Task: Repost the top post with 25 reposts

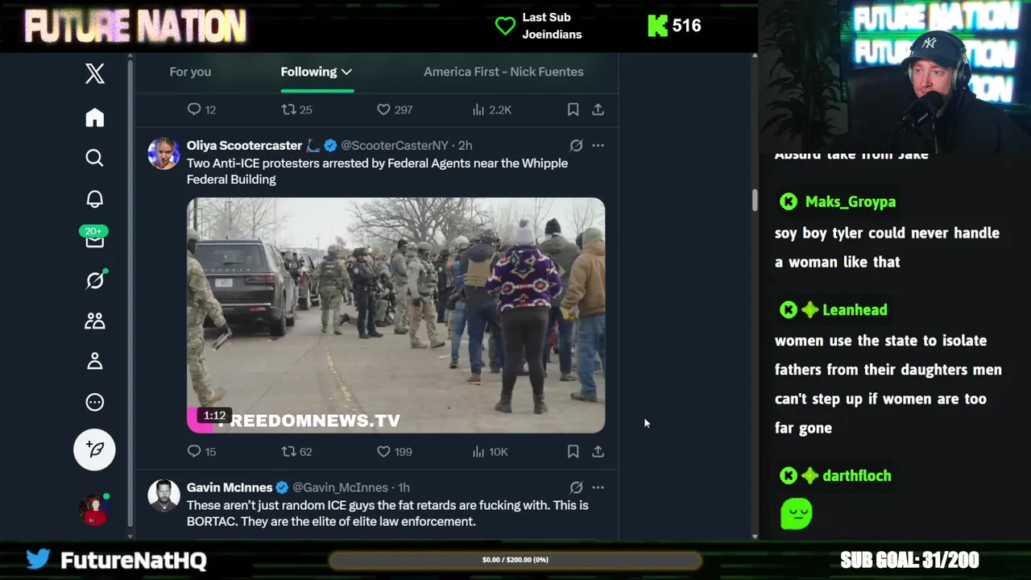Action: (x=296, y=110)
